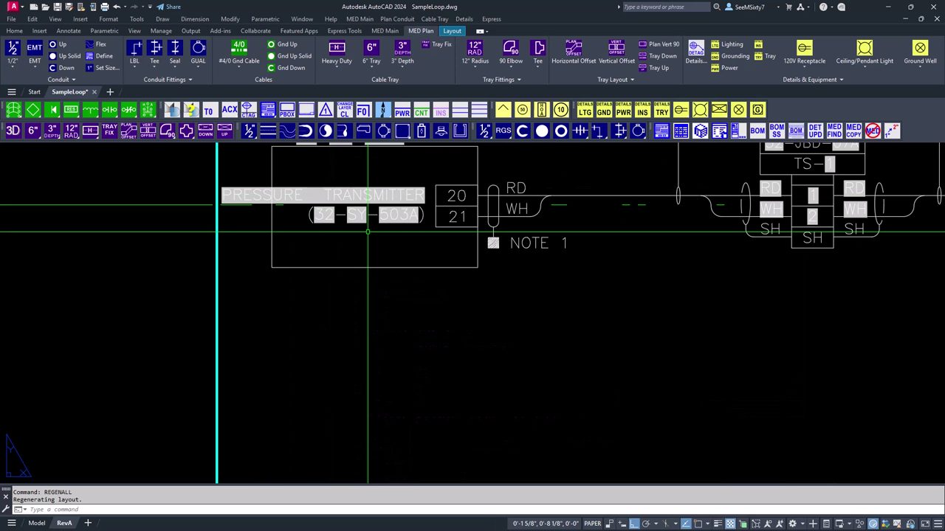
Task: Click the MED FIND toolbar icon
Action: tap(834, 131)
